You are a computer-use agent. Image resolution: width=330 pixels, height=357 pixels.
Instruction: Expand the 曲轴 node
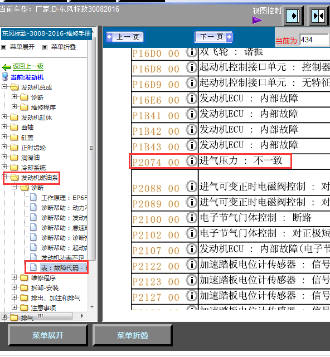(4, 127)
